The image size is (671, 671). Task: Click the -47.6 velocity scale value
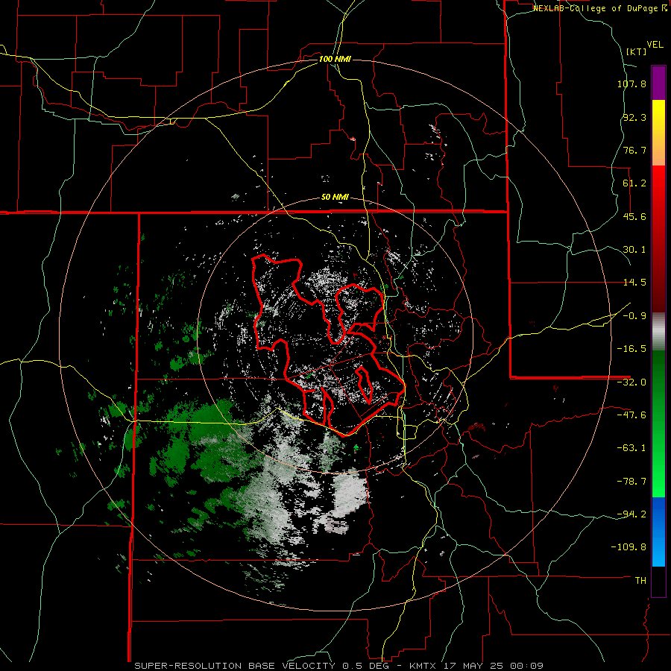pyautogui.click(x=631, y=415)
